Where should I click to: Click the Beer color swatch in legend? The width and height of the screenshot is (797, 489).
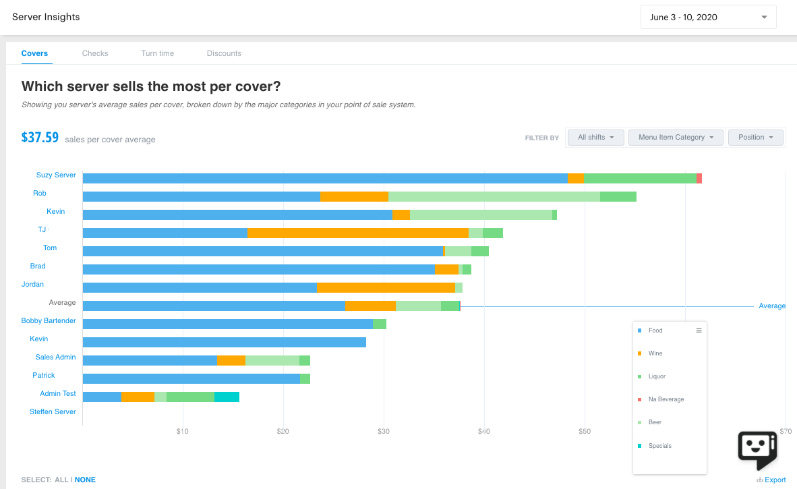[x=638, y=422]
